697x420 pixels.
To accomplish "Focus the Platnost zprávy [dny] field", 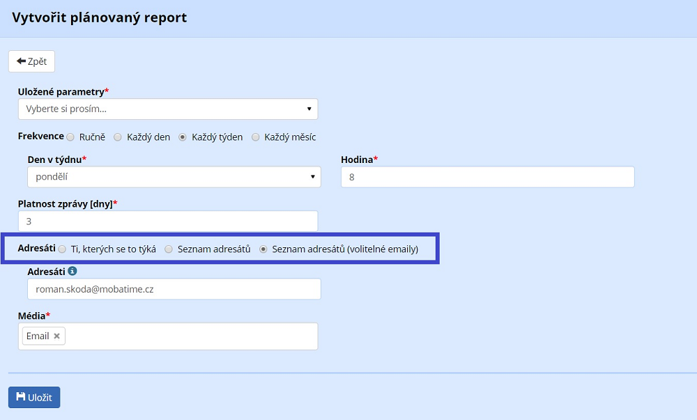I will pos(167,221).
